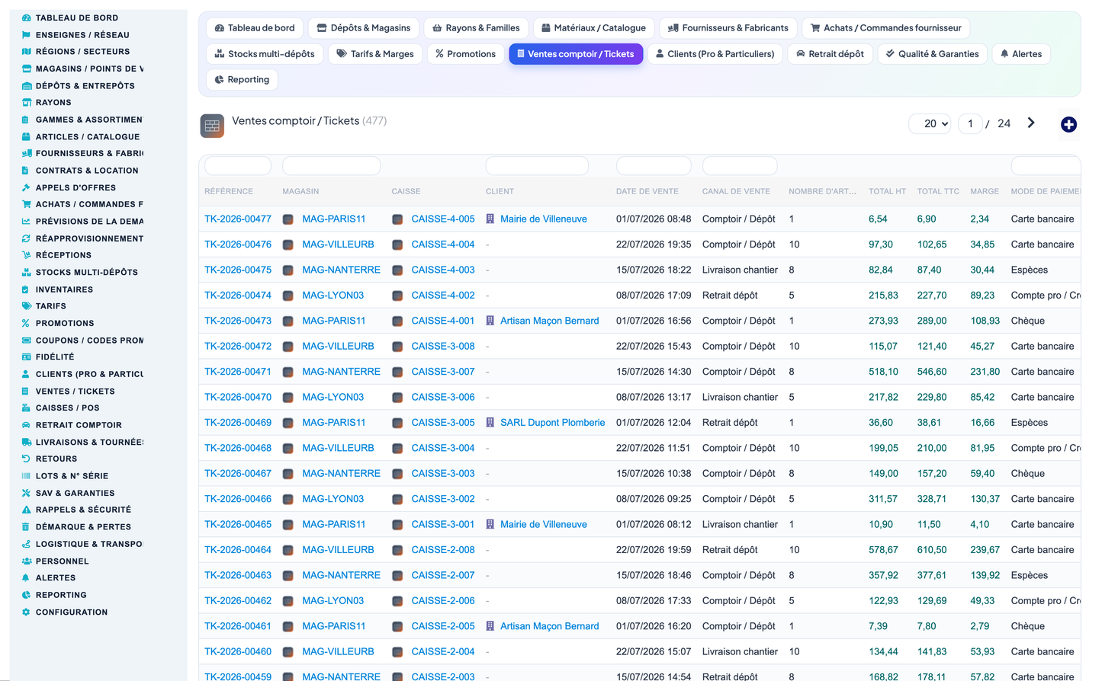Click the store icon for TK-2026-00477 MAG-PARIS11
The height and width of the screenshot is (681, 1102).
point(288,219)
